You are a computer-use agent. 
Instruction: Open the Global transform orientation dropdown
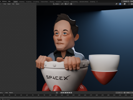point(57,4)
